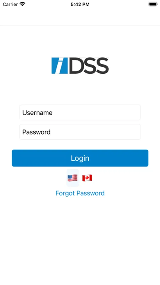Focus the Password input field

[x=80, y=132]
